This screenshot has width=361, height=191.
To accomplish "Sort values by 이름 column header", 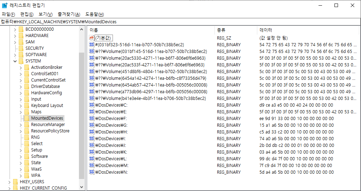I will [151, 30].
